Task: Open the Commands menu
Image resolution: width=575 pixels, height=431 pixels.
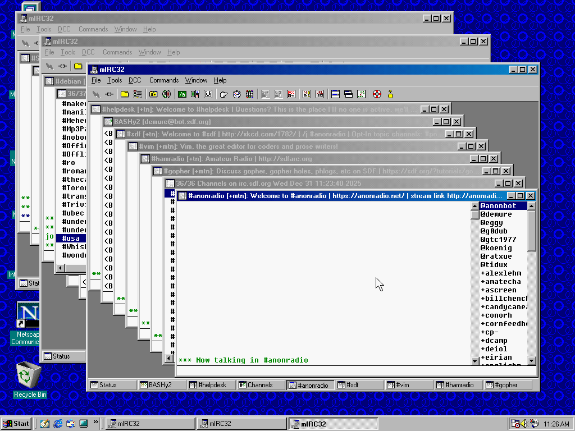Action: [163, 80]
